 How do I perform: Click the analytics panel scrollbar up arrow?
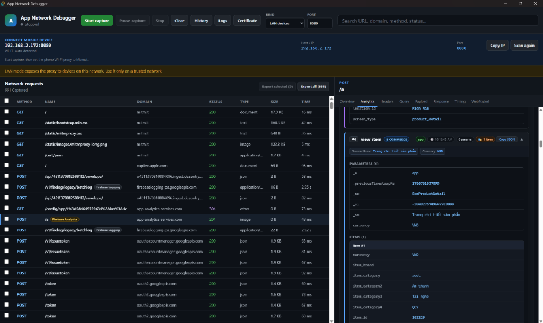[x=540, y=109]
